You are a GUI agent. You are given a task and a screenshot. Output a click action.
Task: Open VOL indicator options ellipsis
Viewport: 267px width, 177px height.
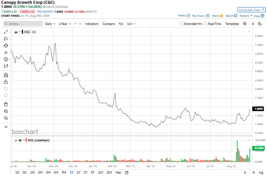click(24, 140)
